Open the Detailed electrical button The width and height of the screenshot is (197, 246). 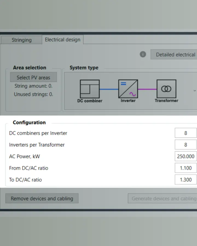[174, 54]
